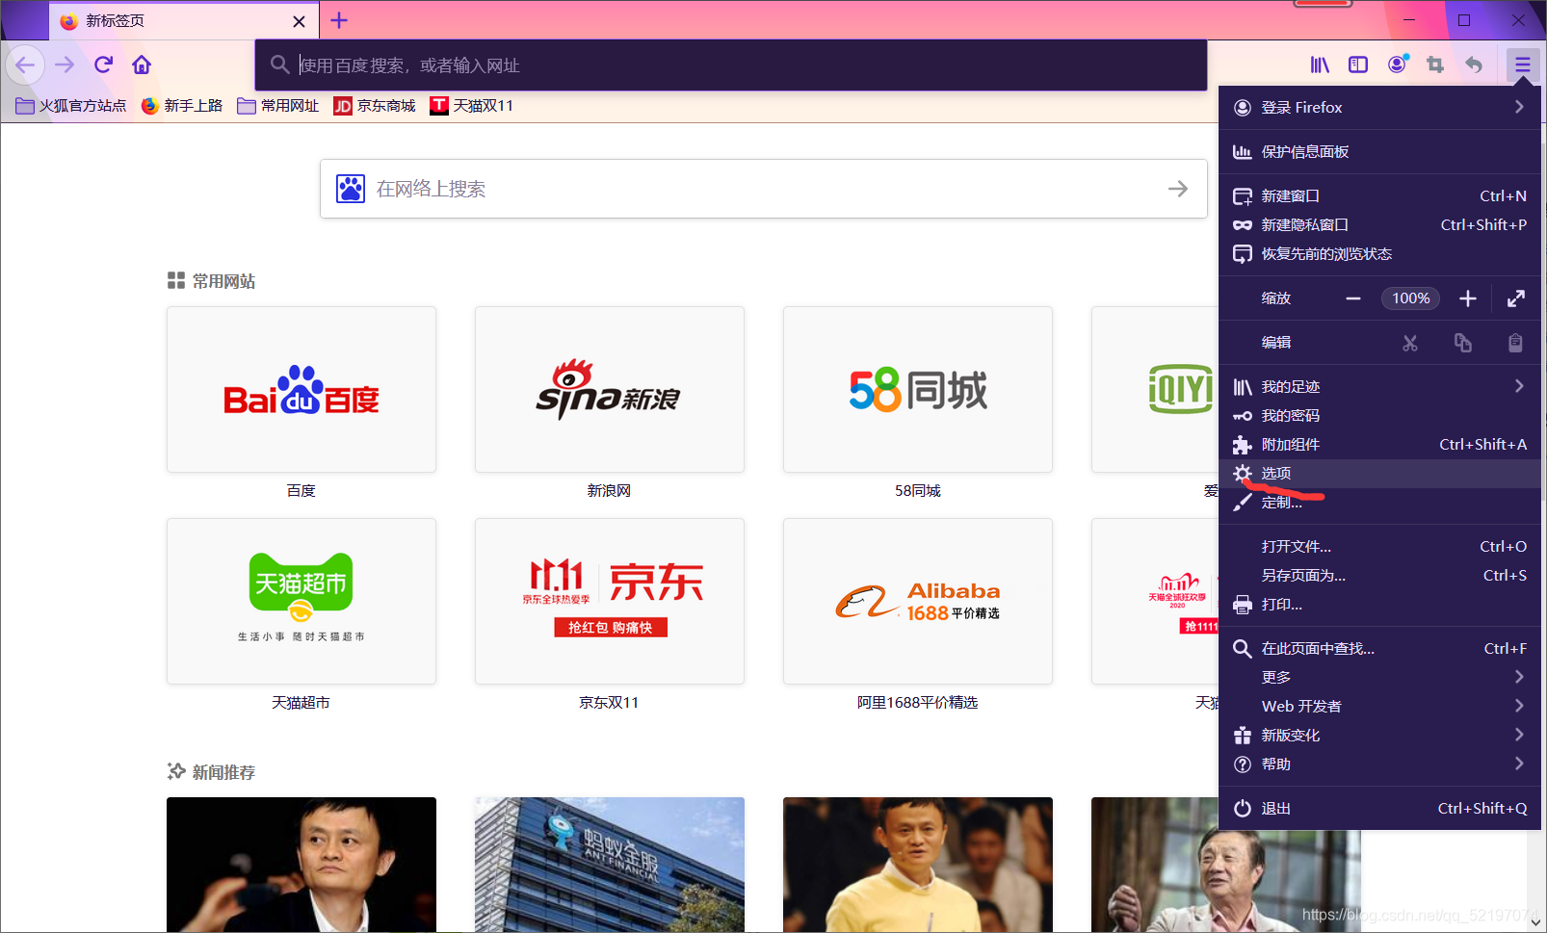Expand 更多 submenu
The height and width of the screenshot is (933, 1547).
click(x=1379, y=678)
